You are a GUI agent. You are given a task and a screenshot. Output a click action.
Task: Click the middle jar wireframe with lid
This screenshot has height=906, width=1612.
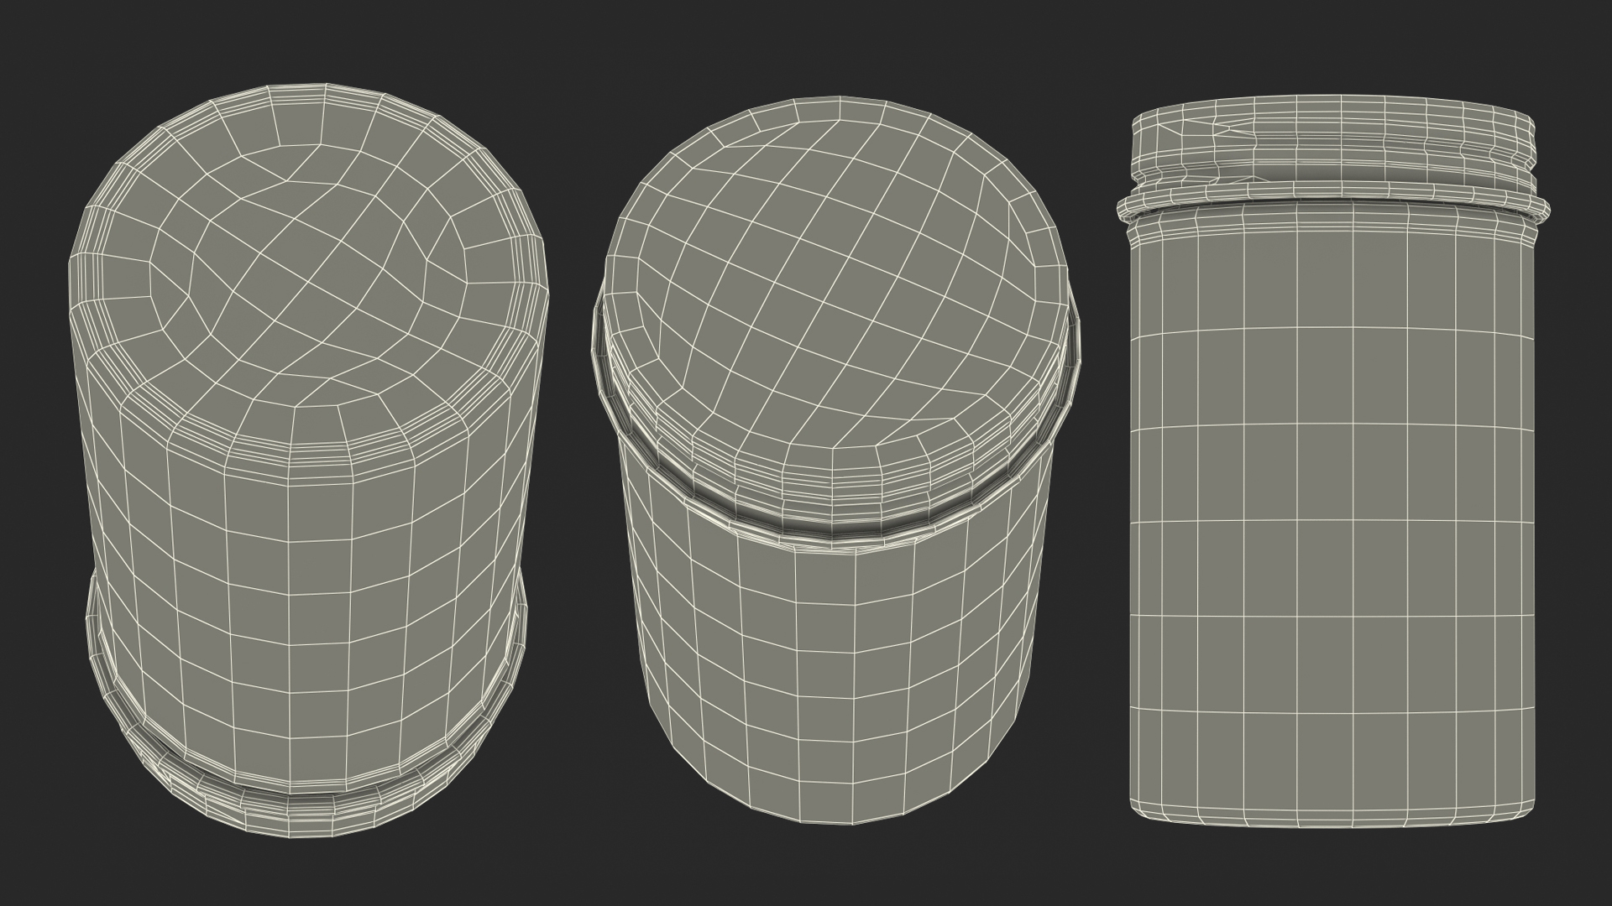coord(837,461)
